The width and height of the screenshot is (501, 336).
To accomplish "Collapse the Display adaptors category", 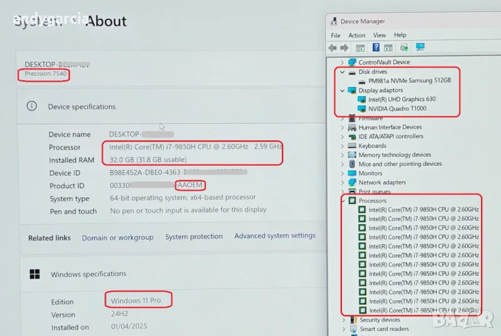I will (342, 91).
